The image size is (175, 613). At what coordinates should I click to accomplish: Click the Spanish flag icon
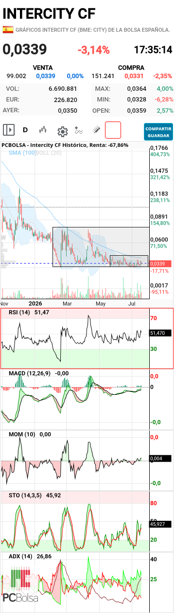pos(8,30)
